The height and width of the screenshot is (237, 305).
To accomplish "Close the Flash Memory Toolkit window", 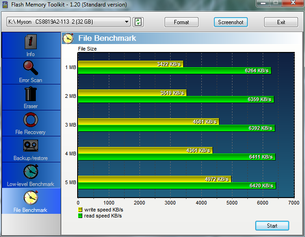I will pos(293,3).
